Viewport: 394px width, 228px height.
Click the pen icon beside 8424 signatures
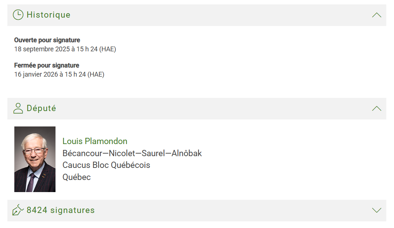[18, 210]
